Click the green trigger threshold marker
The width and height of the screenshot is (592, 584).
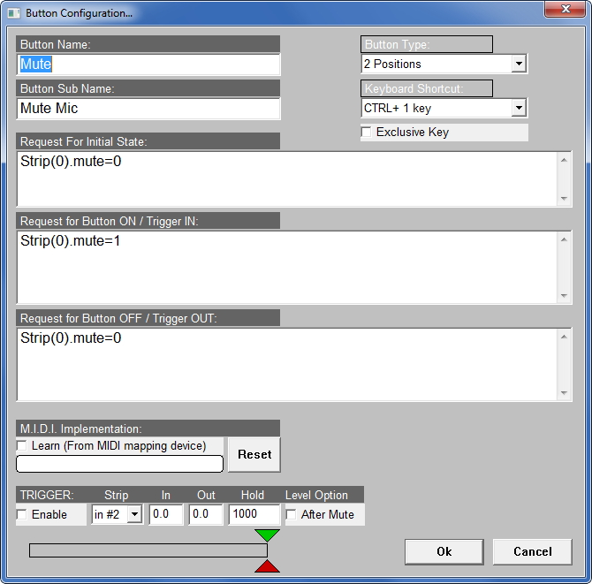[267, 535]
